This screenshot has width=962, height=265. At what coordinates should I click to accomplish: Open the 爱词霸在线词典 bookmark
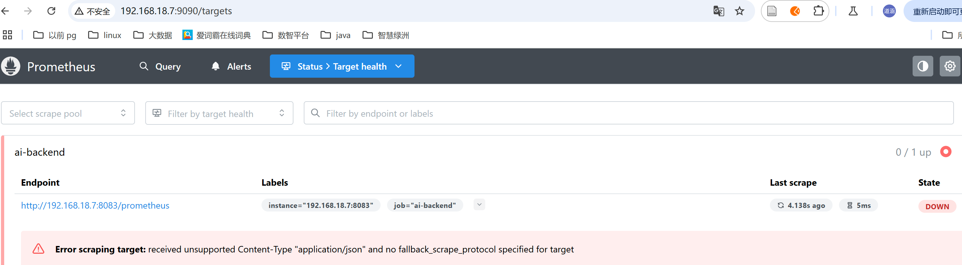[x=217, y=35]
